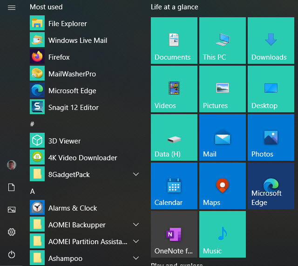Open the OneNote tile
The width and height of the screenshot is (298, 266).
(x=174, y=234)
